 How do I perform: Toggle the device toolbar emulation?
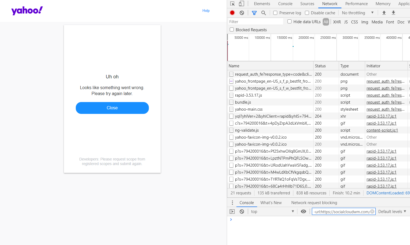click(240, 4)
